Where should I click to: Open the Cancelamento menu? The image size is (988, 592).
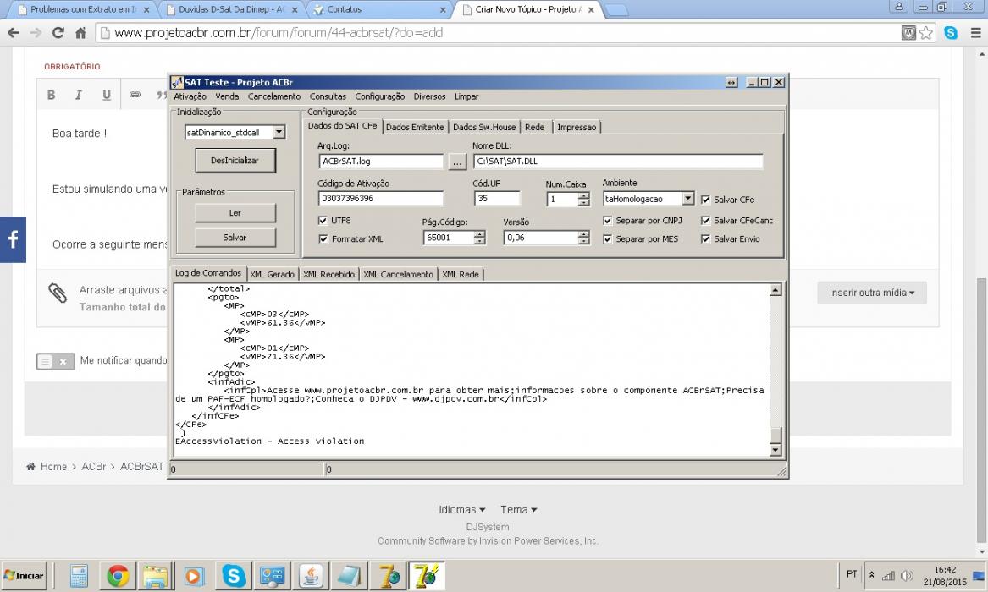point(274,96)
